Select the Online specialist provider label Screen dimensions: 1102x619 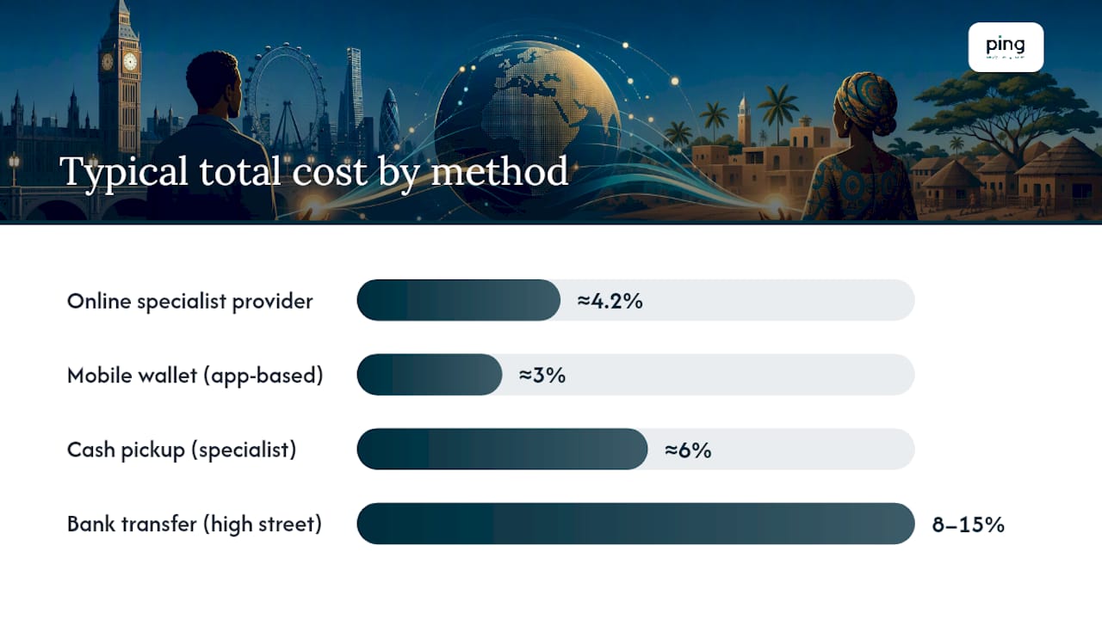pyautogui.click(x=190, y=301)
